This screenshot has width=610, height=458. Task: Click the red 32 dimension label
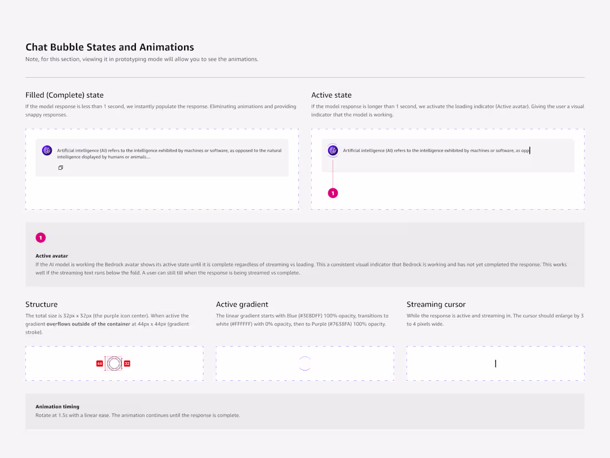[127, 364]
